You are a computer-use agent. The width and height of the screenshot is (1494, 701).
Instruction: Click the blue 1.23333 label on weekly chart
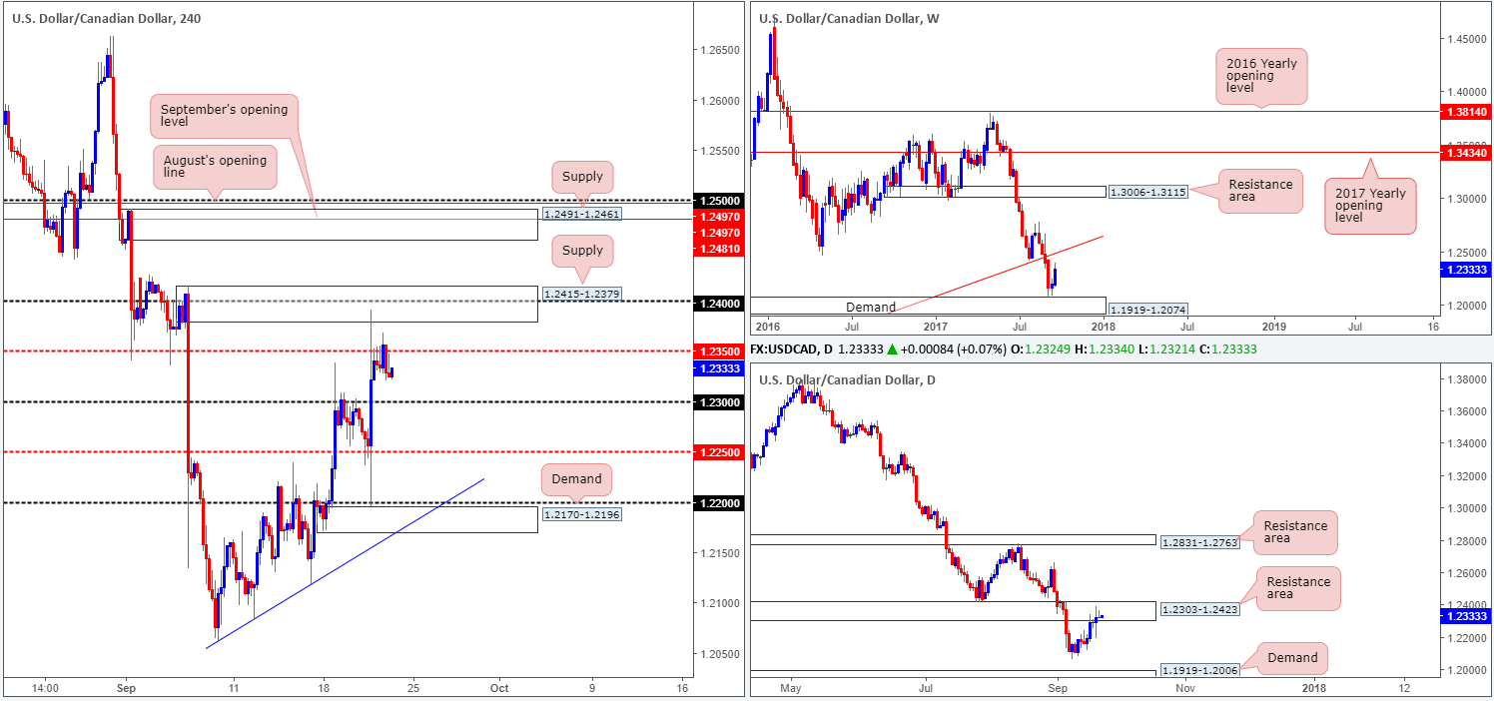[1468, 270]
